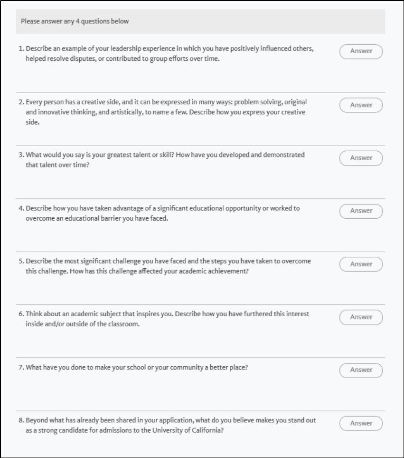Click Answer for stand out candidate question
This screenshot has height=458, width=404.
click(x=361, y=423)
